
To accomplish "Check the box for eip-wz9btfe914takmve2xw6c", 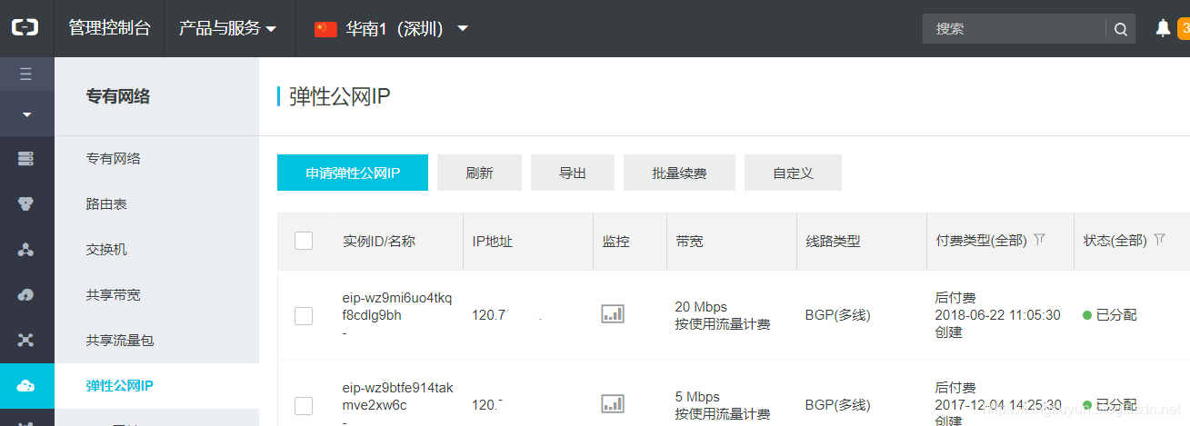I will point(304,405).
